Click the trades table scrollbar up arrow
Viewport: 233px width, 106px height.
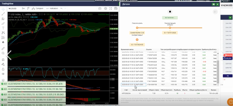tap(218, 53)
